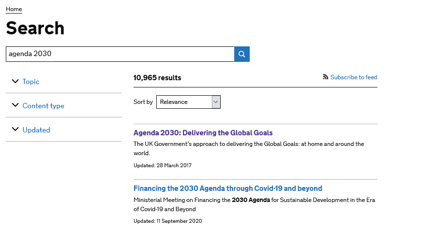
Task: Click the Updated: 11 September 2020 date
Action: click(x=167, y=221)
